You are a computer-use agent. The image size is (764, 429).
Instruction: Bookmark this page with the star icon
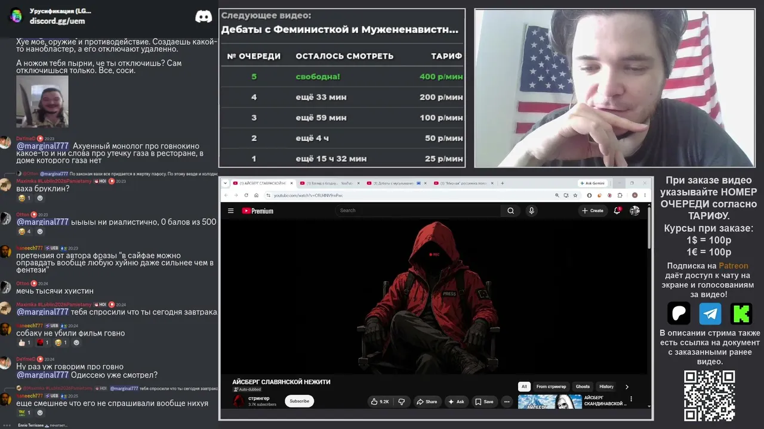click(x=575, y=195)
